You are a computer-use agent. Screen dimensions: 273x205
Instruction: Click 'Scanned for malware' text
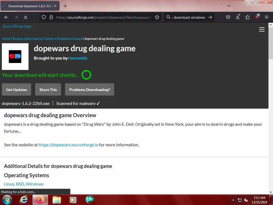point(76,104)
